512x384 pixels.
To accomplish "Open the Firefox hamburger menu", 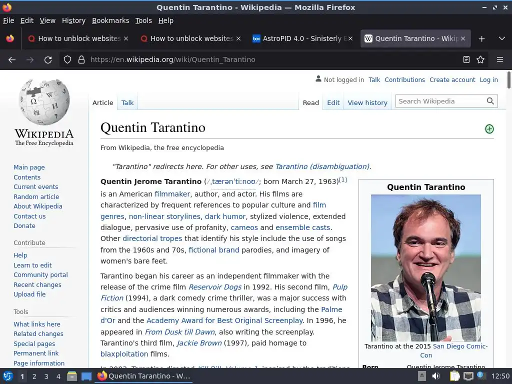I will point(500,60).
